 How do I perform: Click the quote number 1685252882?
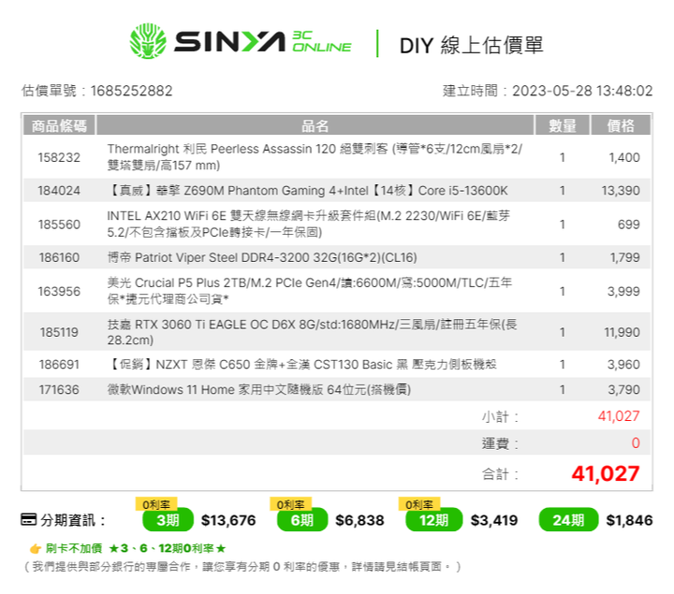(x=132, y=91)
